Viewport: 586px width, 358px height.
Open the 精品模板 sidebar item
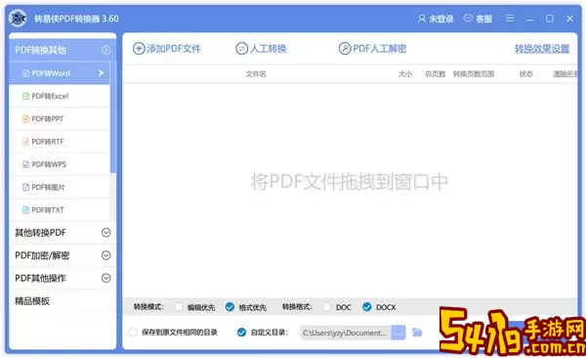click(32, 301)
